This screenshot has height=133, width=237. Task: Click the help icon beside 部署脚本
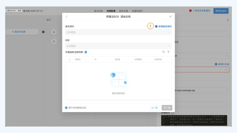coord(173,113)
